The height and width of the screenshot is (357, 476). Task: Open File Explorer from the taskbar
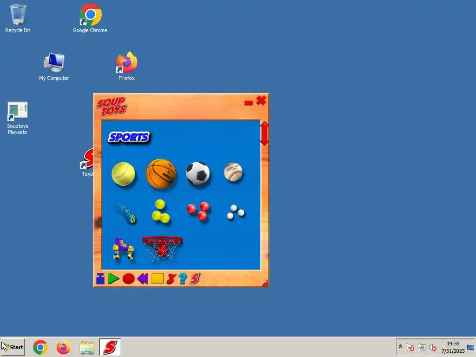[87, 348]
